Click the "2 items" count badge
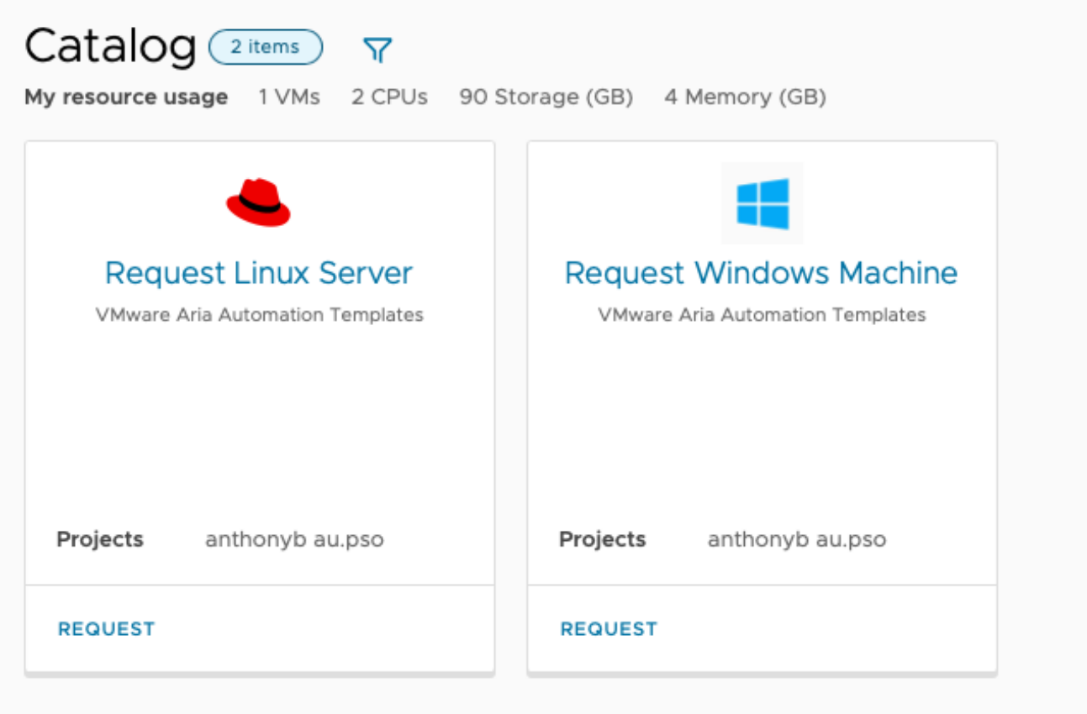Screen dimensions: 1087x714 (265, 47)
